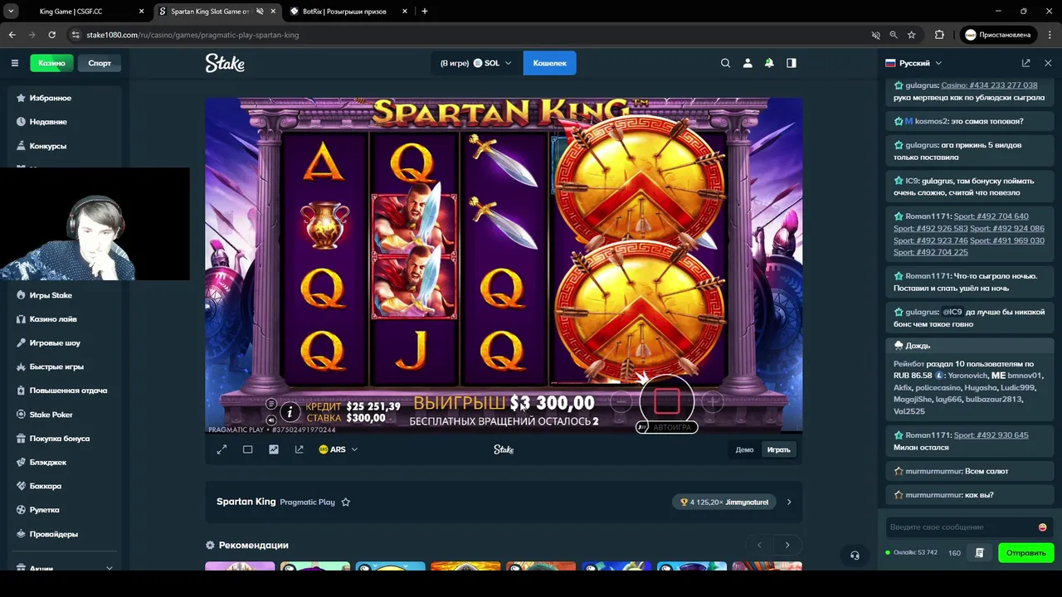Open game menu icon in slot
The image size is (1062, 597).
(x=271, y=404)
